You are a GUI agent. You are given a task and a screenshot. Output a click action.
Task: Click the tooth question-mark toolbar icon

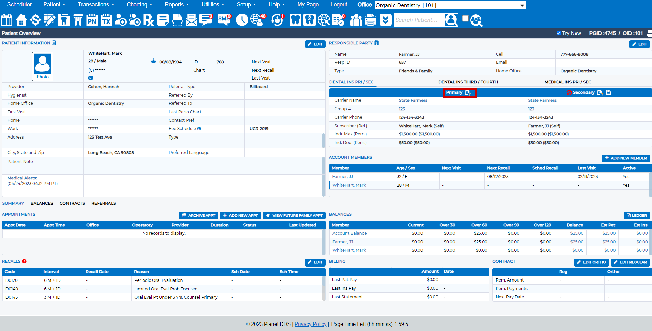(310, 20)
